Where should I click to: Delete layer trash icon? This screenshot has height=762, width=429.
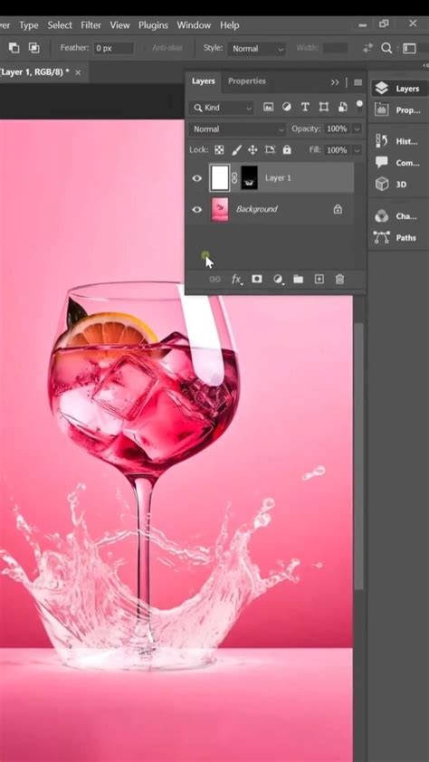[339, 279]
